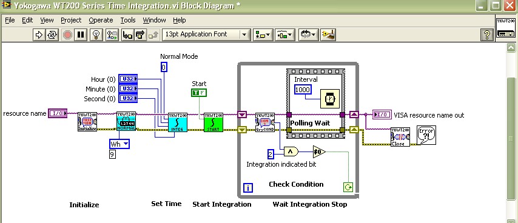Open the Edit menu
The width and height of the screenshot is (518, 223).
pos(27,20)
